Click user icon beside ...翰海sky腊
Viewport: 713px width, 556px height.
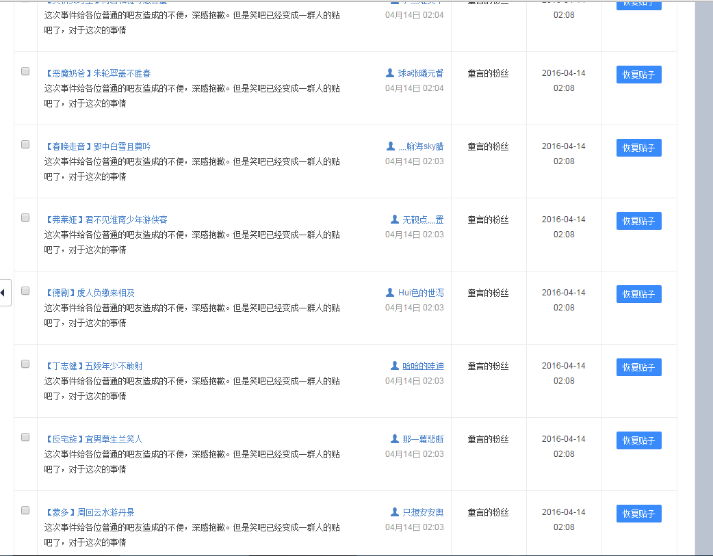click(x=390, y=146)
